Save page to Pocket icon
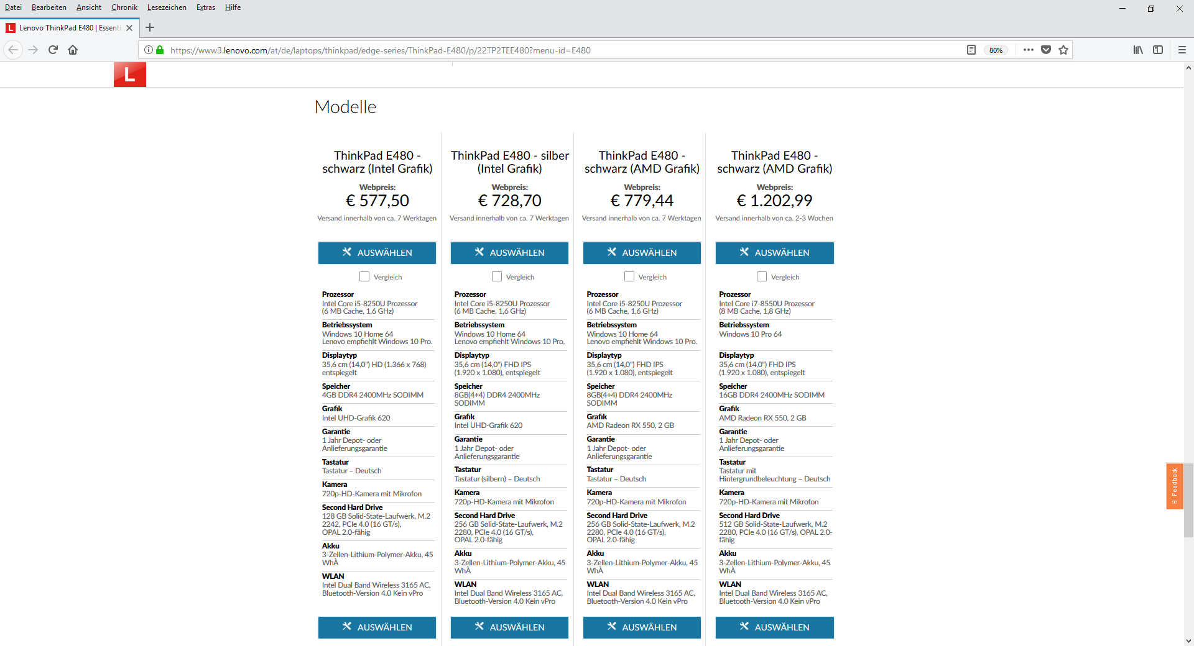The height and width of the screenshot is (646, 1194). (1046, 50)
